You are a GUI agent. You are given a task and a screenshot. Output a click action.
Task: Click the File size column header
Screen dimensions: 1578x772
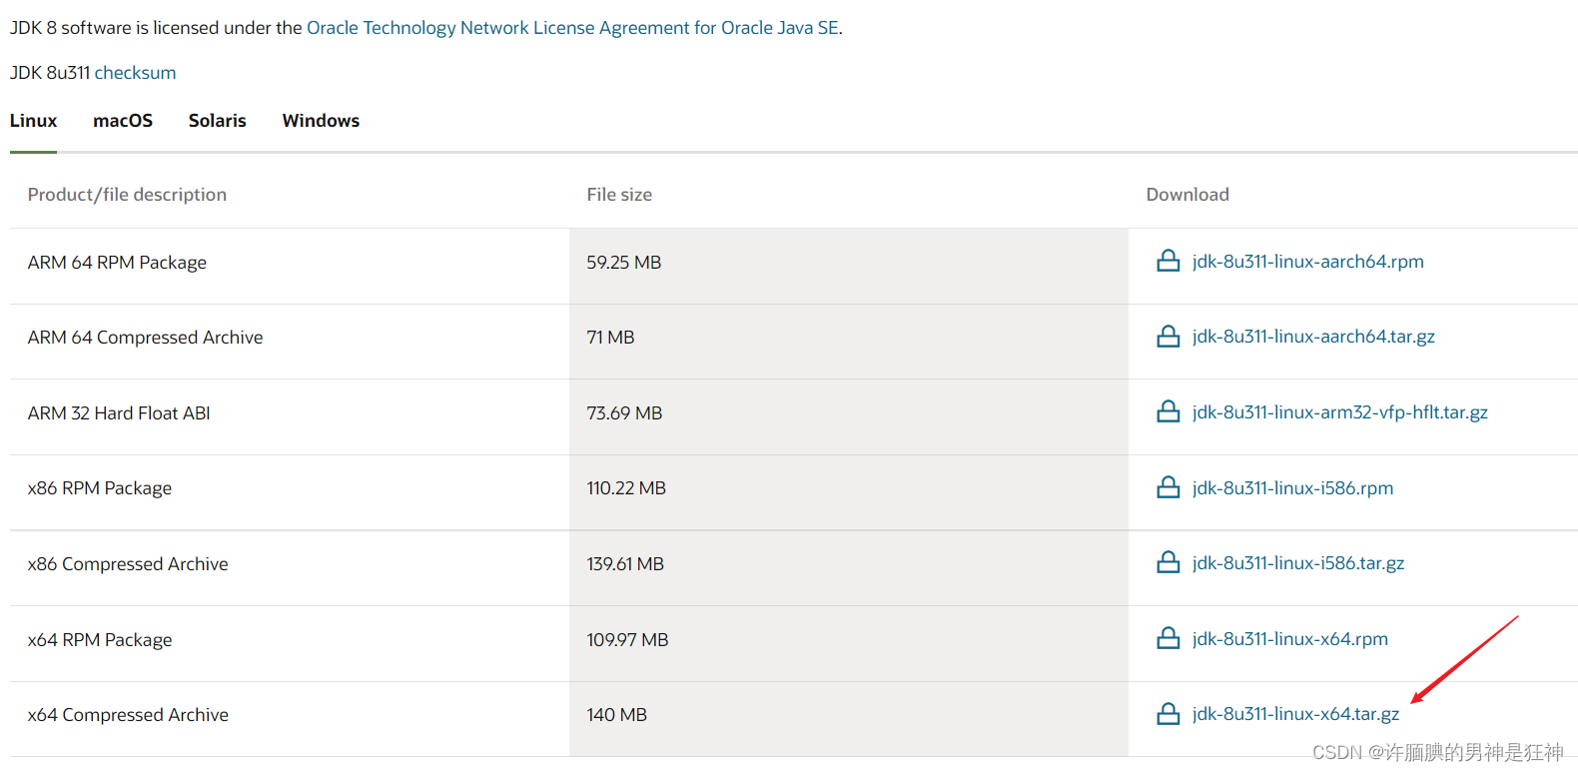click(x=619, y=195)
